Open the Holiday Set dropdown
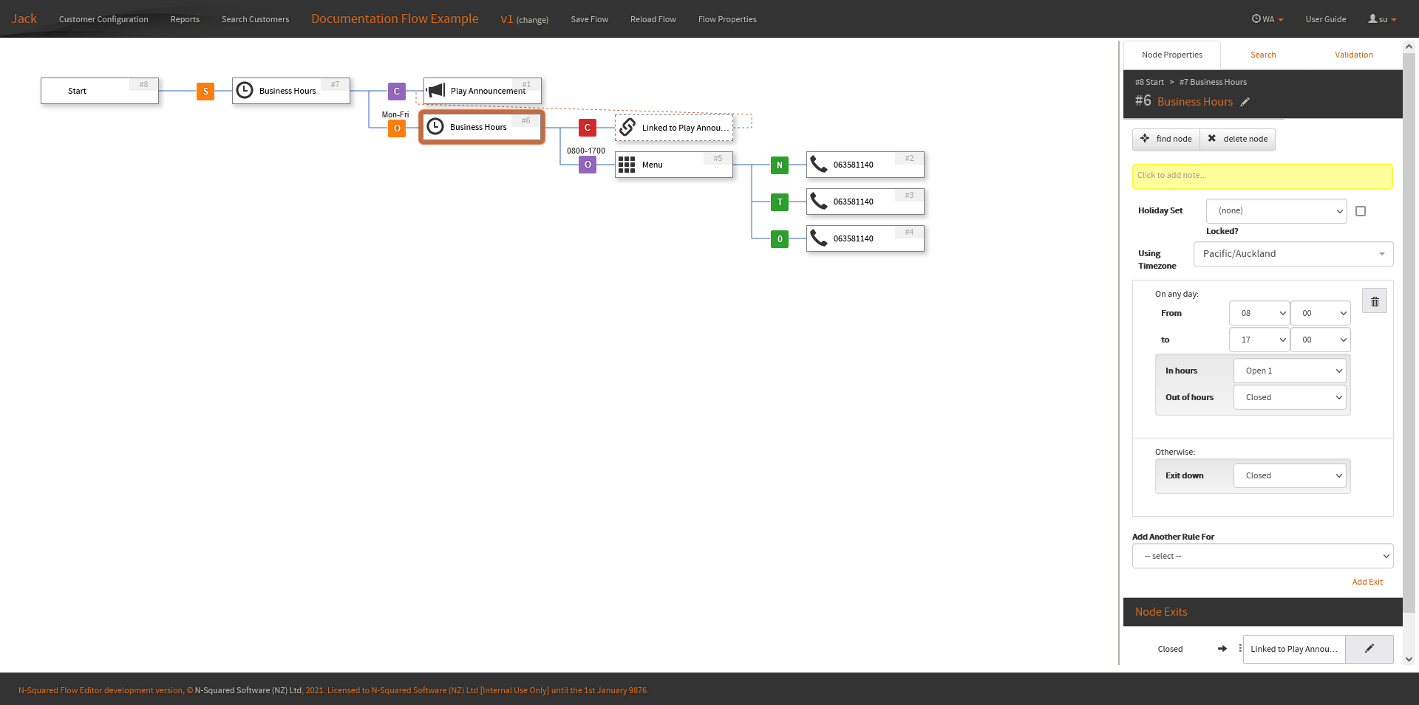Screen dimensions: 1419x705 pos(1276,210)
